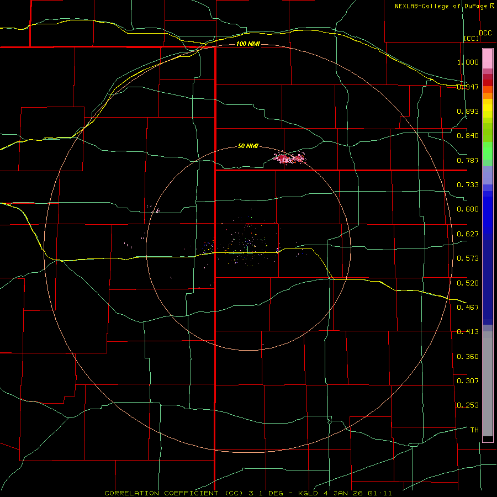Click the 0.360 scale value
This screenshot has width=497, height=497.
pos(468,357)
